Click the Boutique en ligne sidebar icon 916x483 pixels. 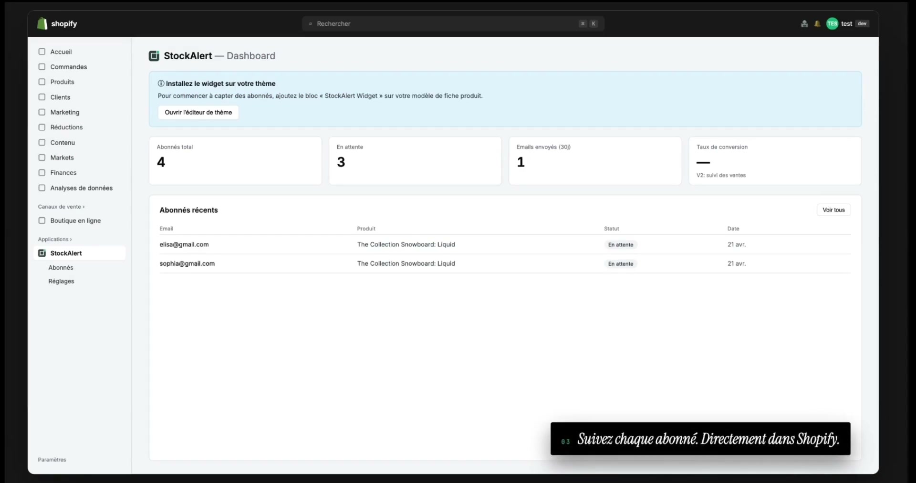pyautogui.click(x=42, y=220)
